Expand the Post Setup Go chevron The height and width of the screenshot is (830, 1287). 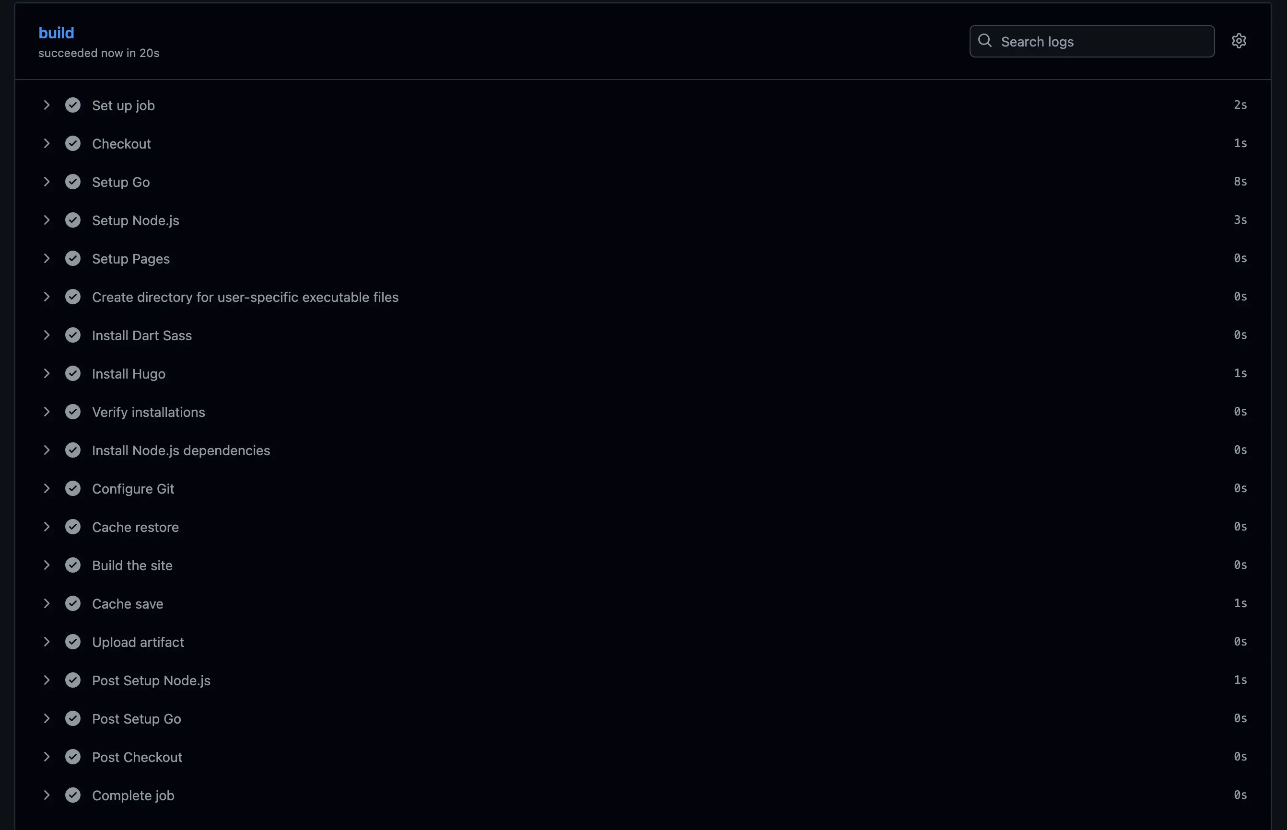[x=47, y=718]
